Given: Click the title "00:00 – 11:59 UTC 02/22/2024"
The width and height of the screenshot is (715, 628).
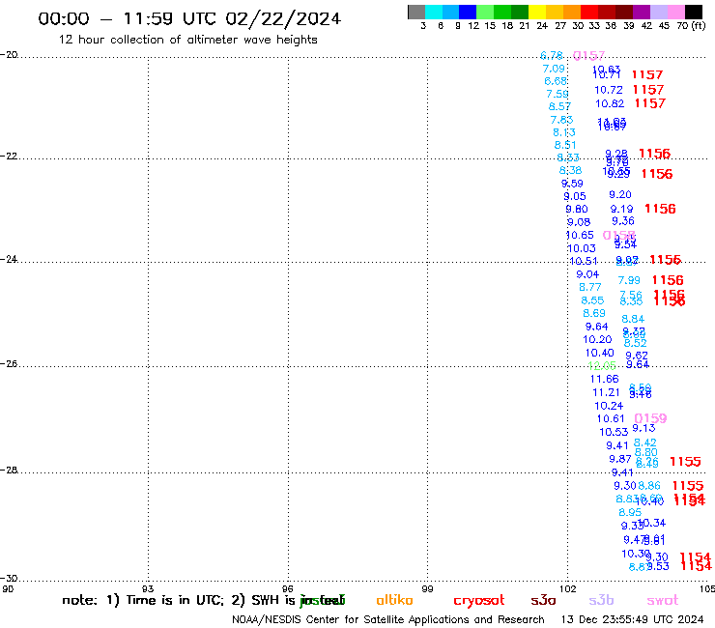Looking at the screenshot, I should click(189, 18).
